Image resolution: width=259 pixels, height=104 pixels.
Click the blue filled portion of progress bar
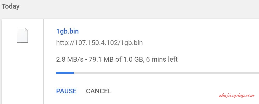pos(65,73)
